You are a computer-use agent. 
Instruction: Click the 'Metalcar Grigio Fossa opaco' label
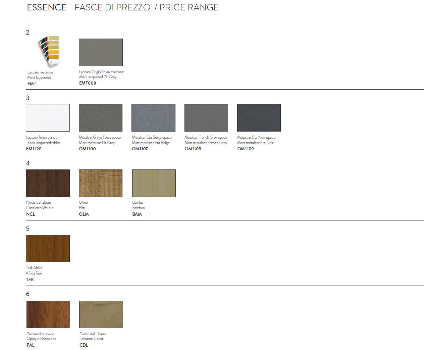[x=100, y=137]
